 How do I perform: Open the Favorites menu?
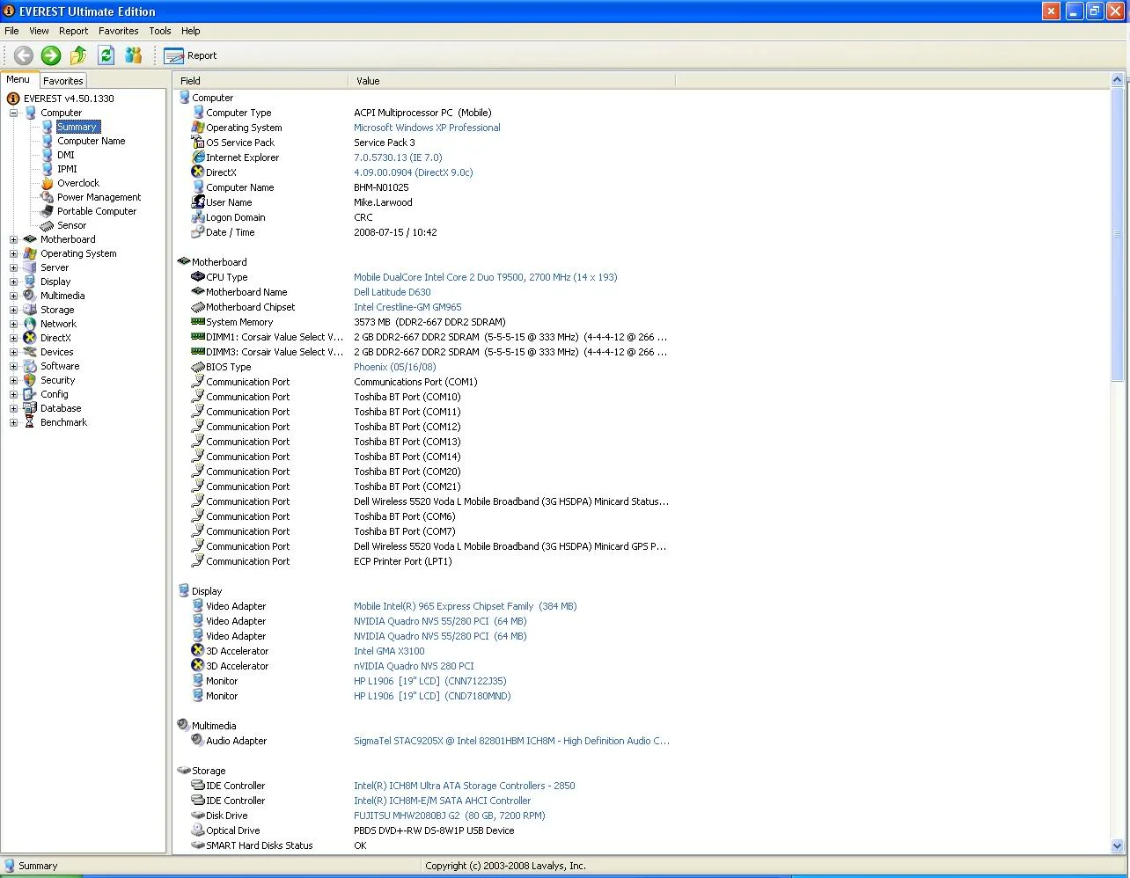pyautogui.click(x=118, y=31)
